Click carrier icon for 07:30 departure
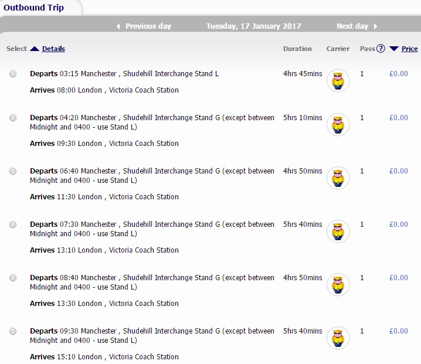Viewport: 421px width, 364px height. tap(338, 232)
